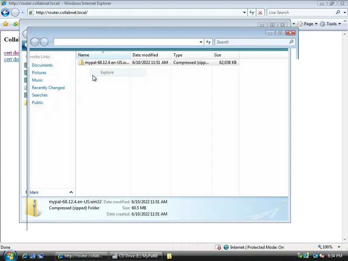Click the first cert download link
The width and height of the screenshot is (348, 261).
tap(11, 53)
